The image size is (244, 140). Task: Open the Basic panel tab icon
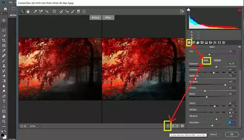point(189,42)
